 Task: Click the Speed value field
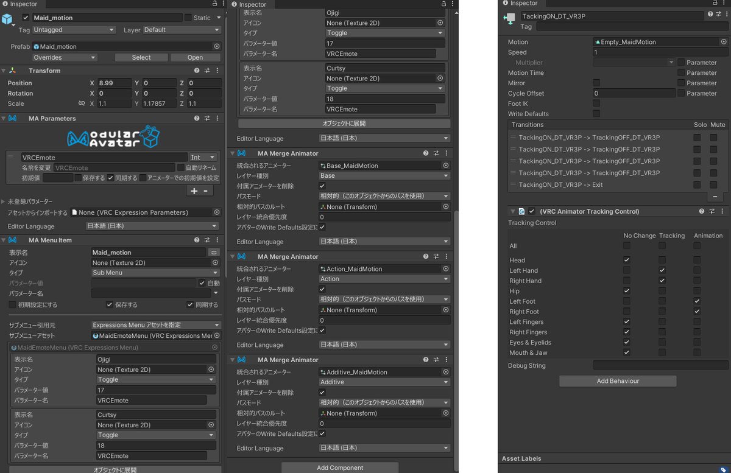tap(660, 52)
